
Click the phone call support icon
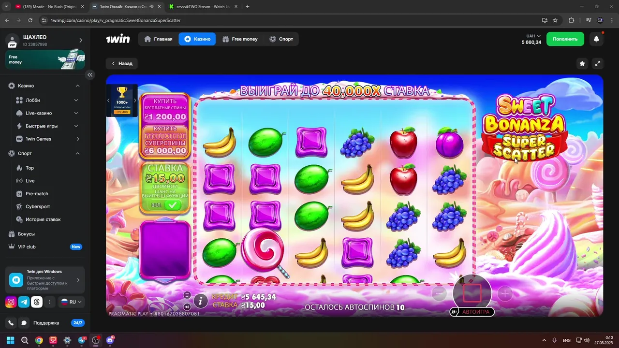tap(11, 323)
